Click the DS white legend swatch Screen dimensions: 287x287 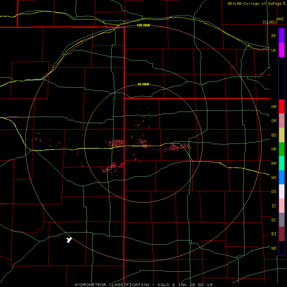(x=282, y=191)
